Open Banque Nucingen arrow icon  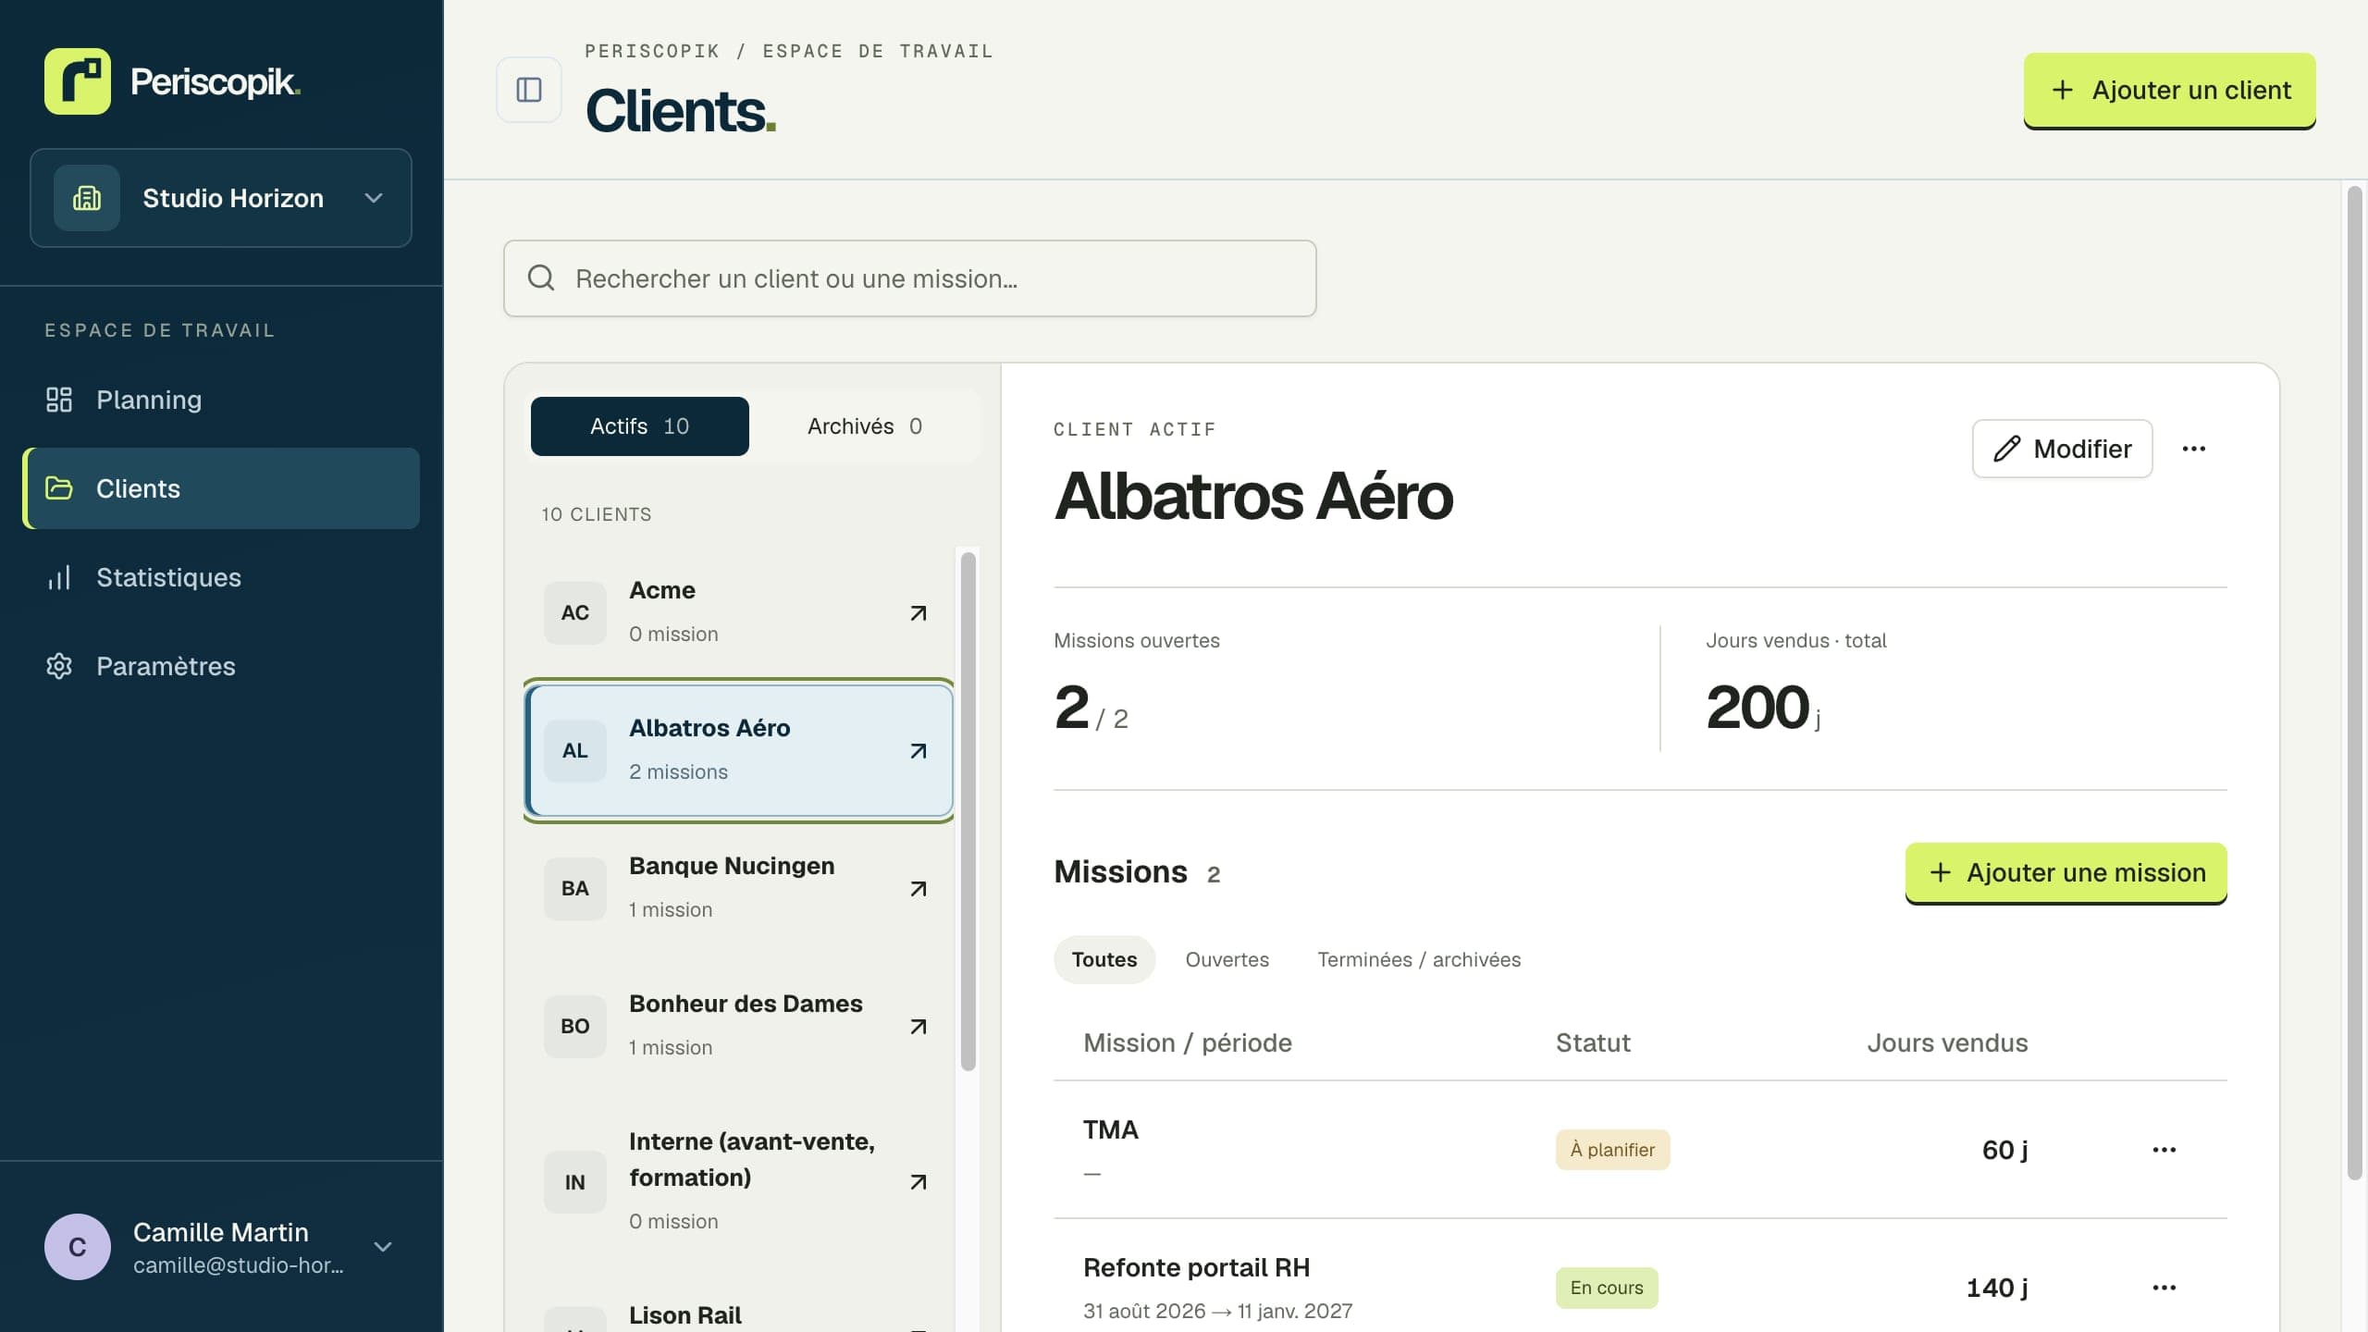(x=918, y=888)
